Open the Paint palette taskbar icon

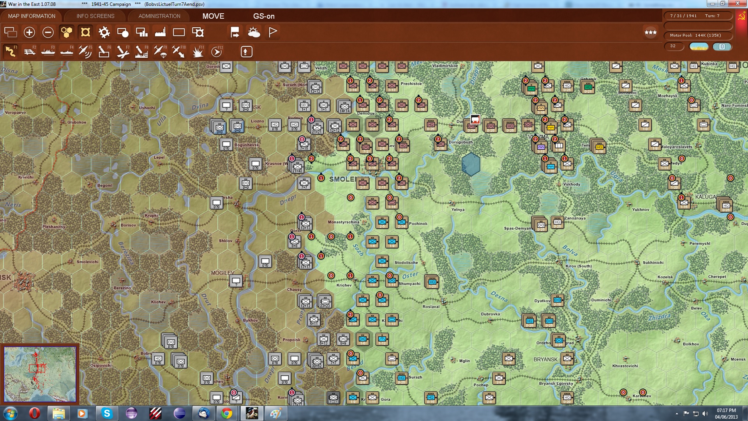tap(276, 413)
